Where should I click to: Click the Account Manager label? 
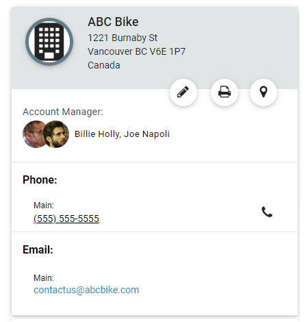(x=63, y=112)
